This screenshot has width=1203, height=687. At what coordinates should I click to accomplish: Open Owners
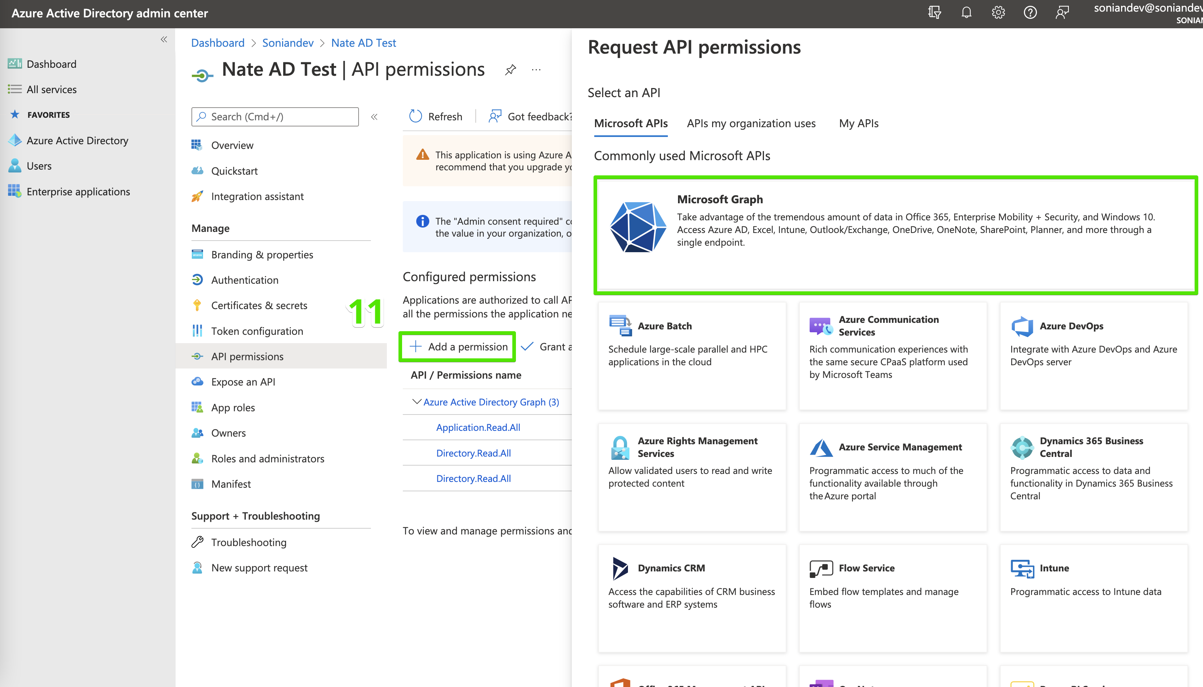tap(228, 433)
